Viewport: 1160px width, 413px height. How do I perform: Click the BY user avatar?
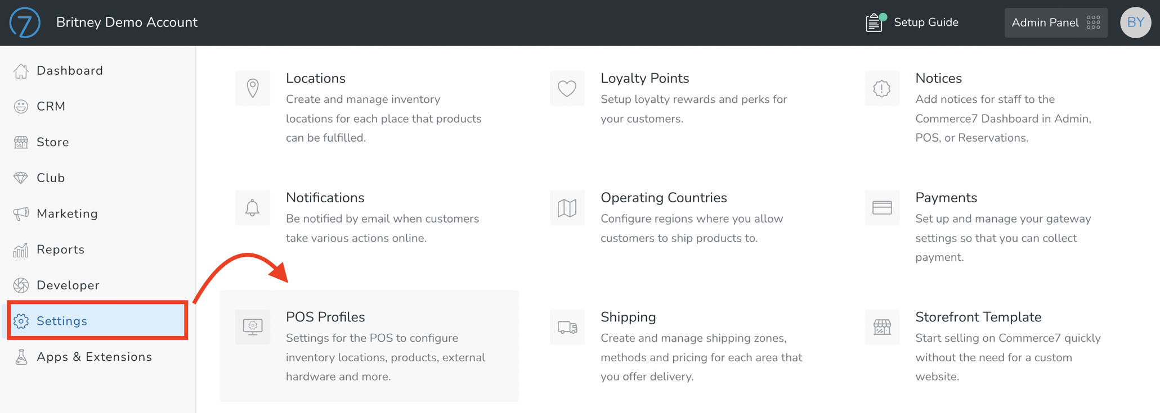[x=1135, y=22]
